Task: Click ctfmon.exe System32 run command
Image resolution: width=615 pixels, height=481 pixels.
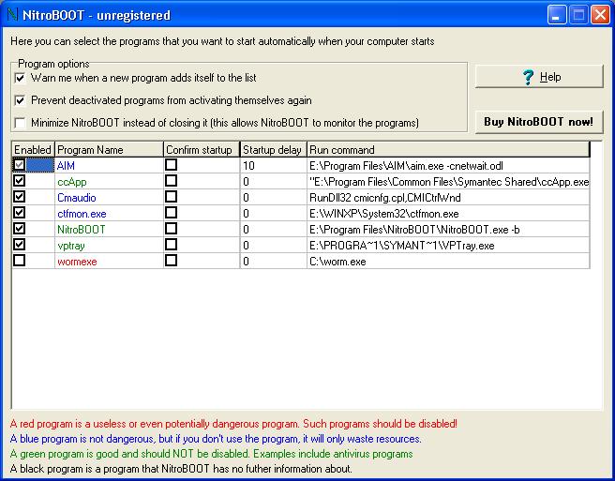Action: tap(384, 214)
